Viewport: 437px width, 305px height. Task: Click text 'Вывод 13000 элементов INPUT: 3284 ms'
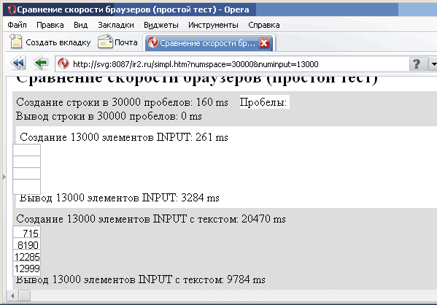point(120,198)
